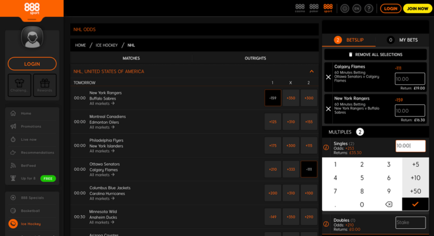This screenshot has width=434, height=236.
Task: Select the +350 draw odds for Rangers v Sabres
Action: tap(291, 98)
